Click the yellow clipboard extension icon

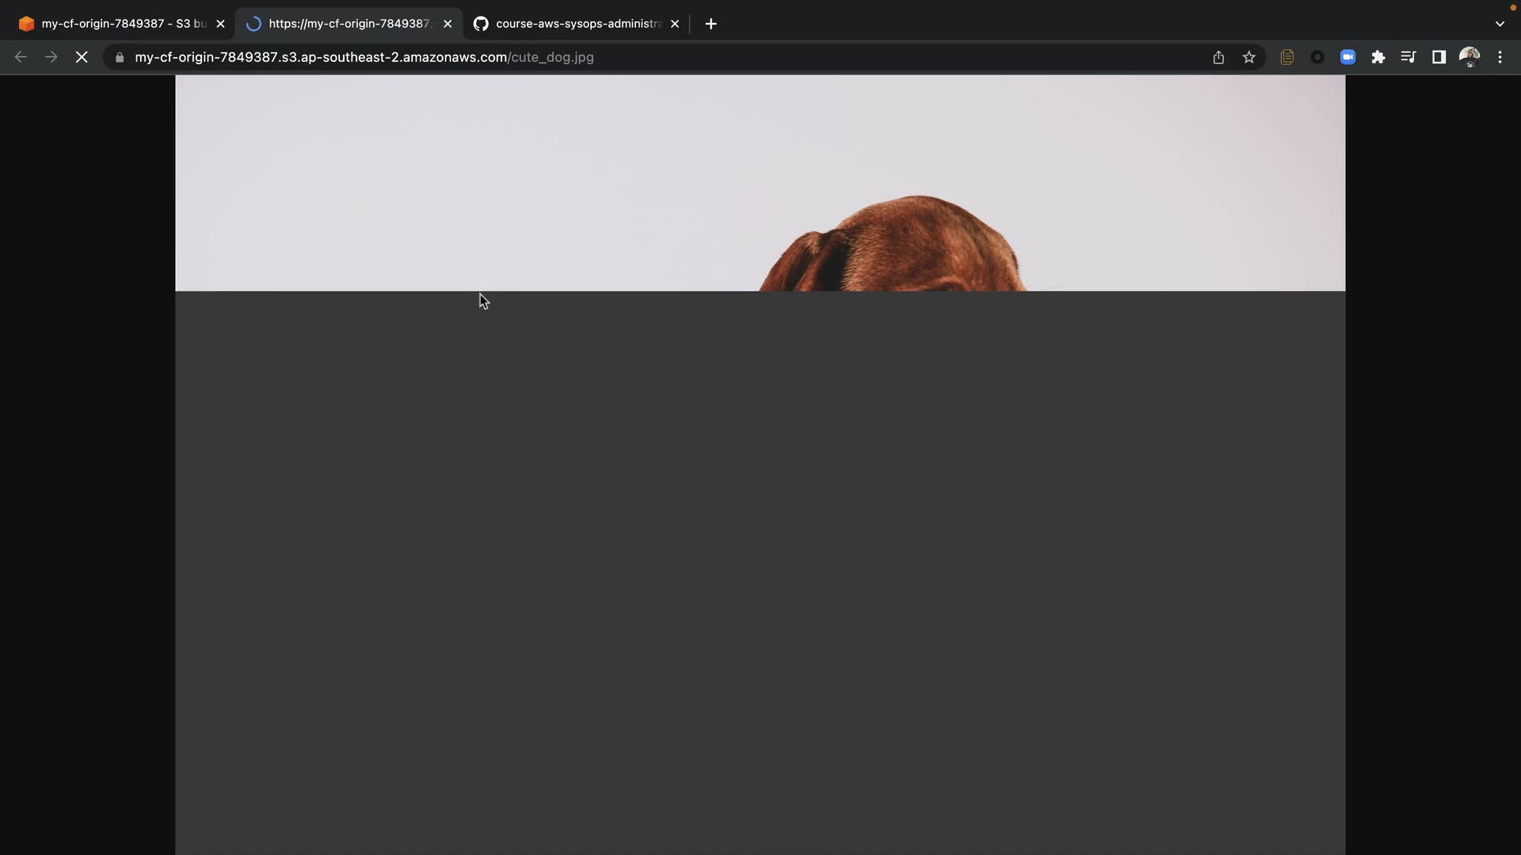point(1287,57)
